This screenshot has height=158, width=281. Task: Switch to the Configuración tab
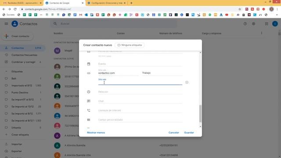pyautogui.click(x=107, y=3)
